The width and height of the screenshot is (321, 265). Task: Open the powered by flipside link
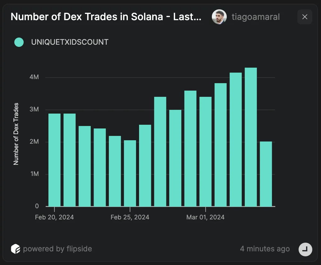tap(57, 249)
